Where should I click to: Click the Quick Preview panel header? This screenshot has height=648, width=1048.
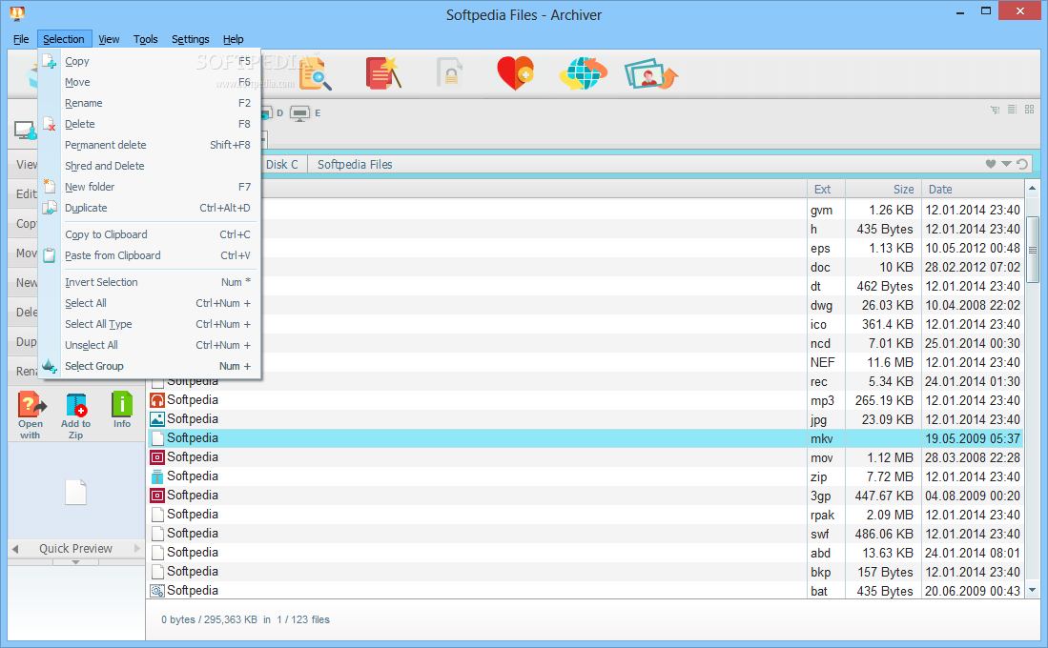(x=75, y=549)
